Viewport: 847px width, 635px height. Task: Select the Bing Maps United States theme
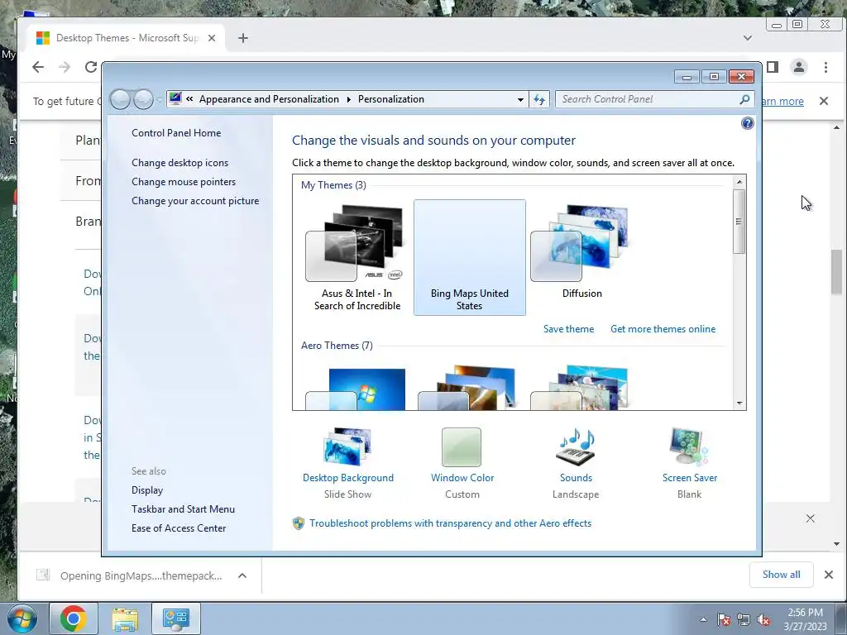(470, 258)
